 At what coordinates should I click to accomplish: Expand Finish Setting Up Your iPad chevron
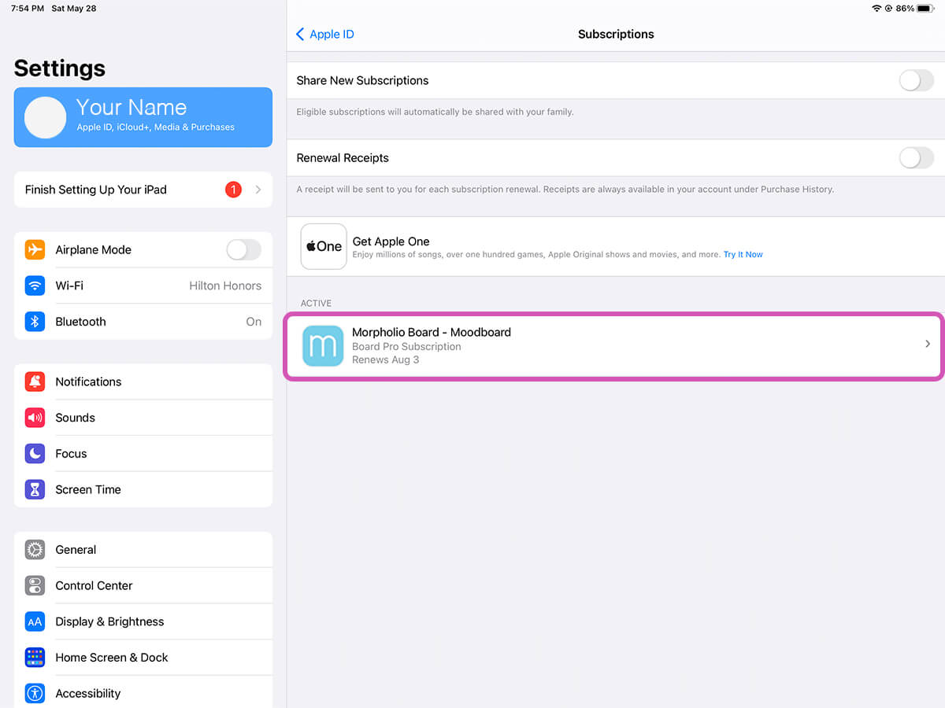coord(258,190)
